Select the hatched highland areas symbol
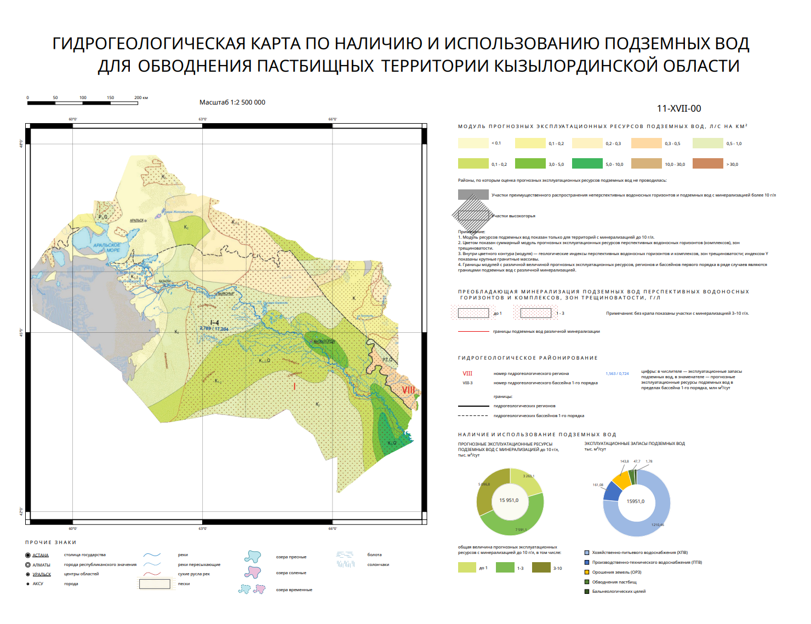The height and width of the screenshot is (624, 811). [473, 216]
